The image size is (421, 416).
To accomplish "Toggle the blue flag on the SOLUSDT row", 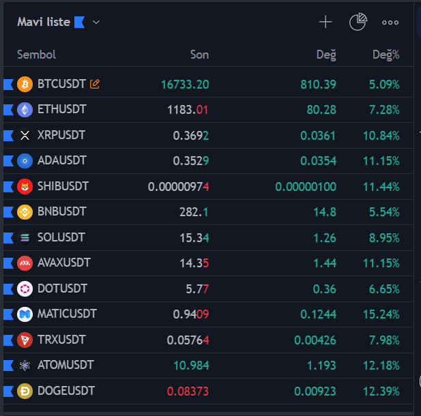I will pos(8,237).
